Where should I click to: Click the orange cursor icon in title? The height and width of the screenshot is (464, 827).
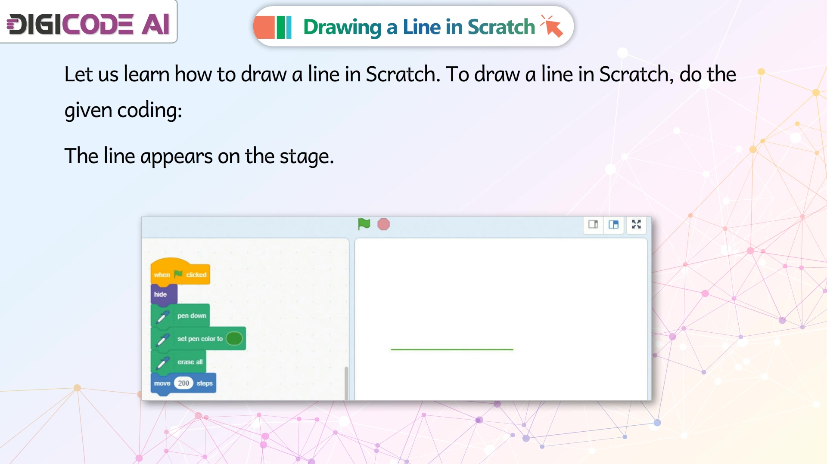pos(552,26)
